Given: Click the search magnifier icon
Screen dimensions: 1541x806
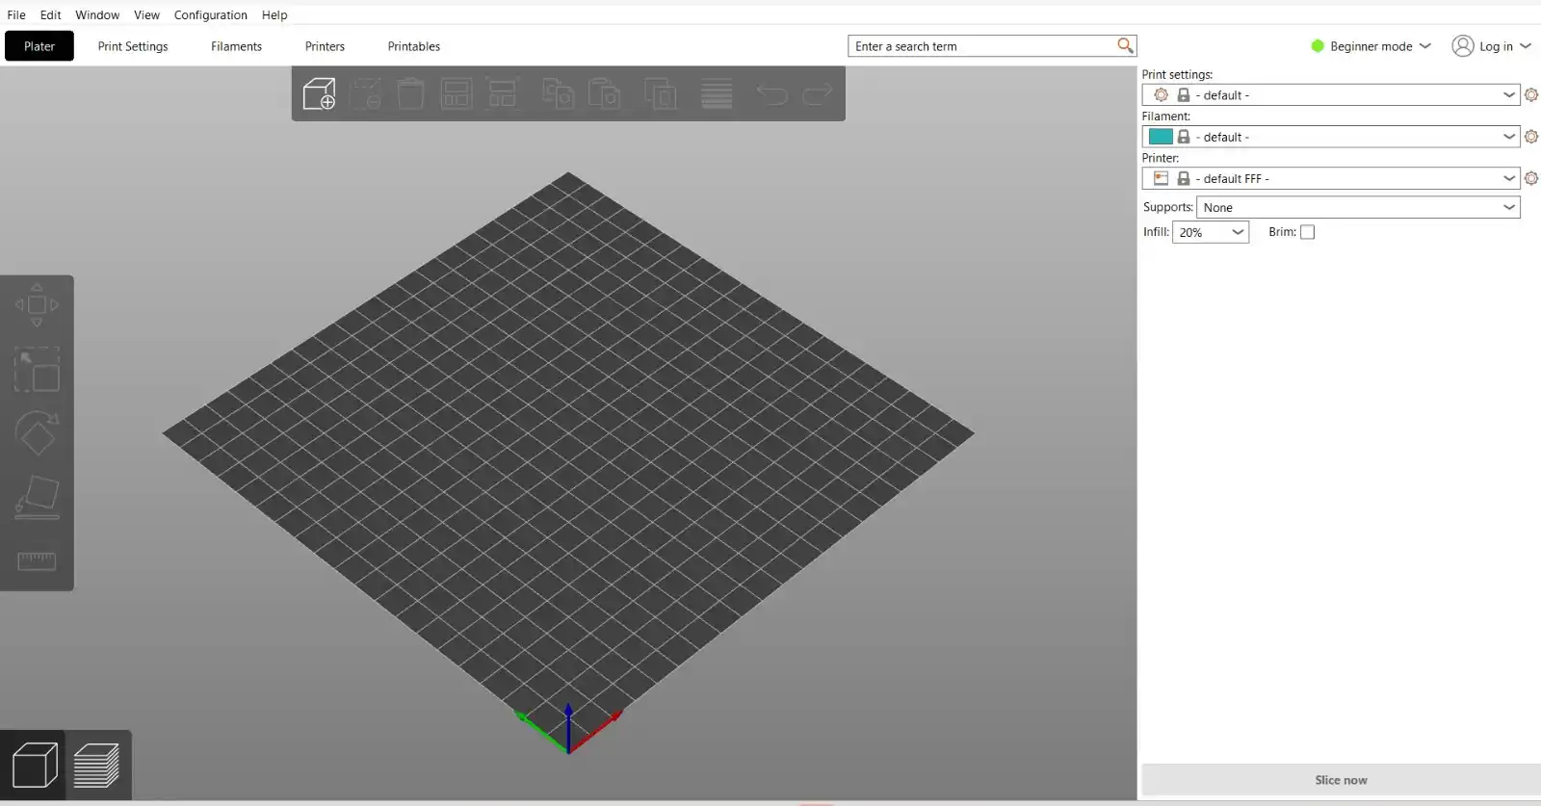Looking at the screenshot, I should point(1125,45).
